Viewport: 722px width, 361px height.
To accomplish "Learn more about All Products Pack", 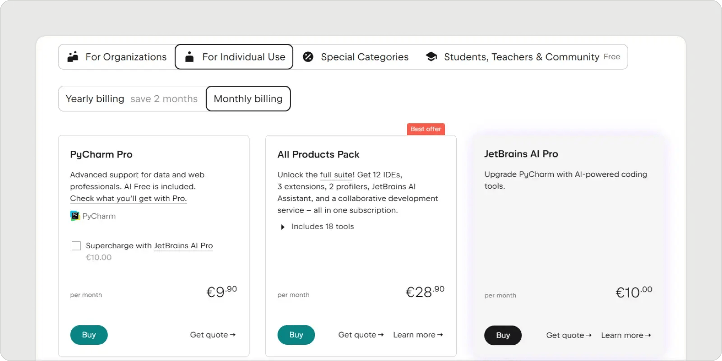I will (418, 335).
